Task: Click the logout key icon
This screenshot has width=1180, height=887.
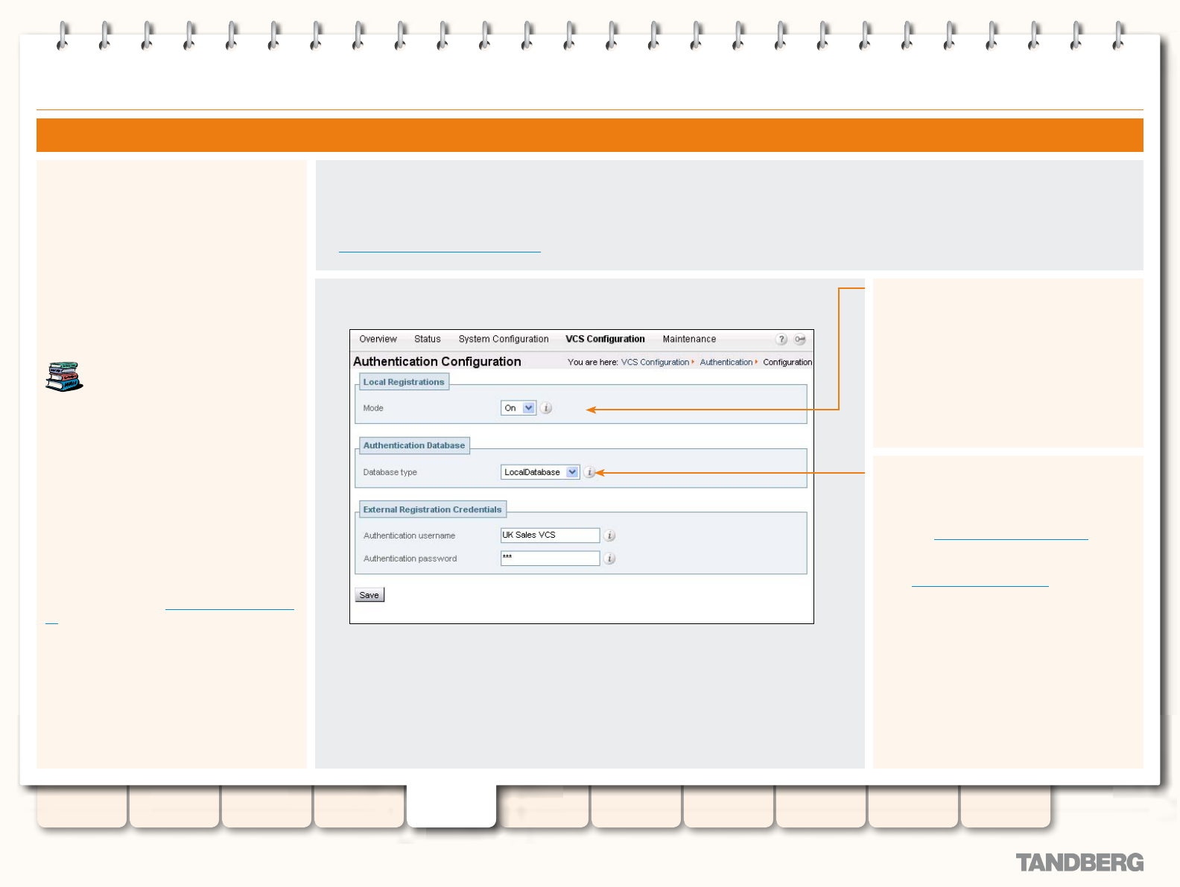Action: [x=800, y=340]
